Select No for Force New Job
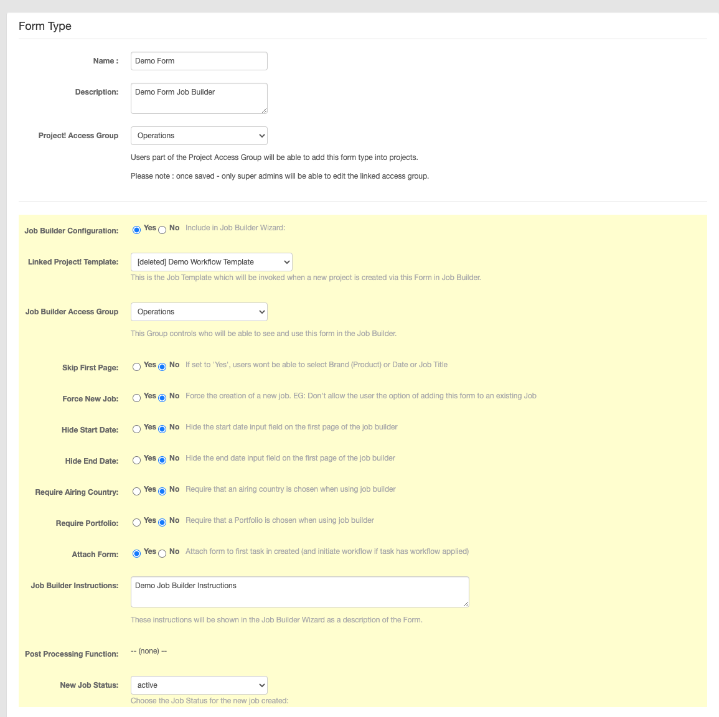This screenshot has width=719, height=717. (x=162, y=398)
